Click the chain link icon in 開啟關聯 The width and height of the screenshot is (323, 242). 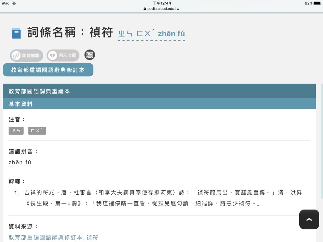click(16, 56)
